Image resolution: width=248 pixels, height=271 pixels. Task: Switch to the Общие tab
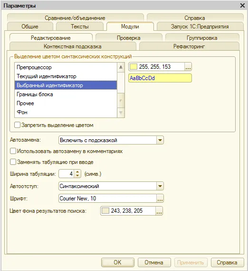click(x=30, y=27)
